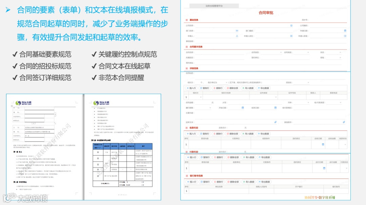Open the company picker icon in 公司名称 field
This screenshot has height=205, width=366.
coord(291,25)
